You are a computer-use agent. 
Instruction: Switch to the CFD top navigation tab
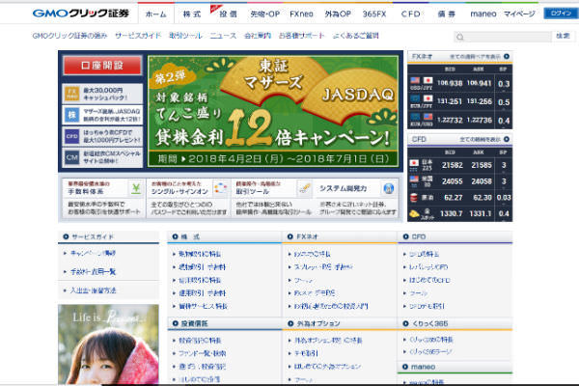[x=411, y=14]
